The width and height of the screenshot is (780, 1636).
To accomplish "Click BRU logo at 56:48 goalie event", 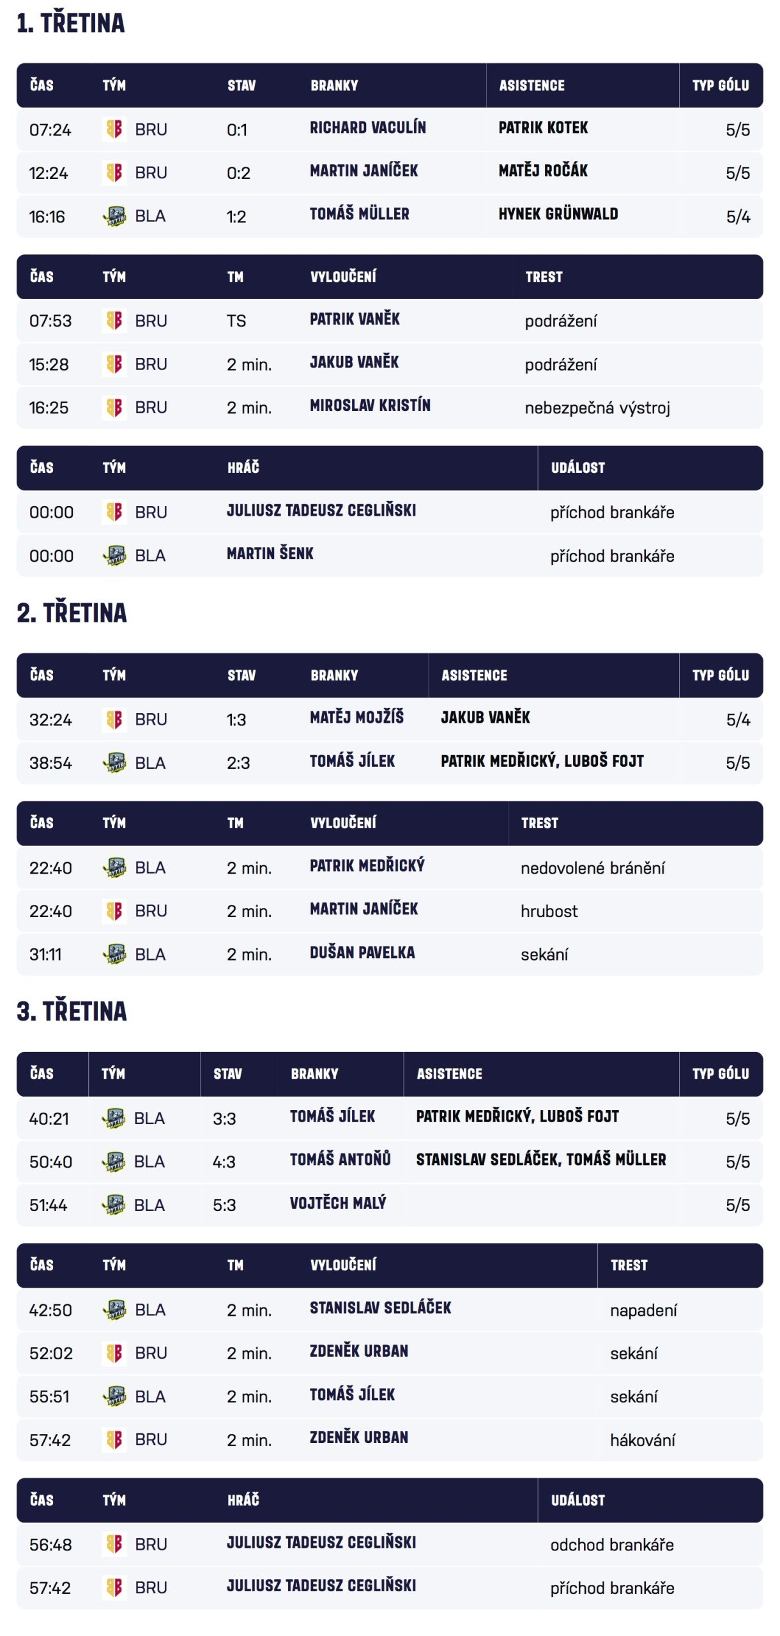I will click(x=114, y=1544).
